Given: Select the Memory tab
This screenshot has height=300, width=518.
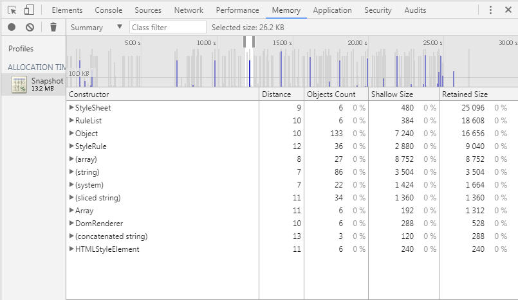Looking at the screenshot, I should tap(286, 10).
